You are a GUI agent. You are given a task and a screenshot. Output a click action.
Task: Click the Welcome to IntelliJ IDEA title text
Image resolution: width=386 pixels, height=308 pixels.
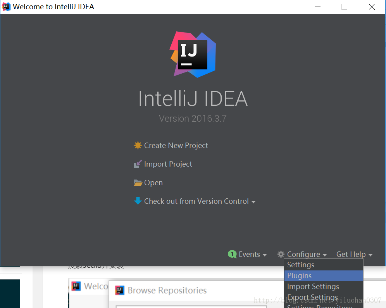(53, 7)
